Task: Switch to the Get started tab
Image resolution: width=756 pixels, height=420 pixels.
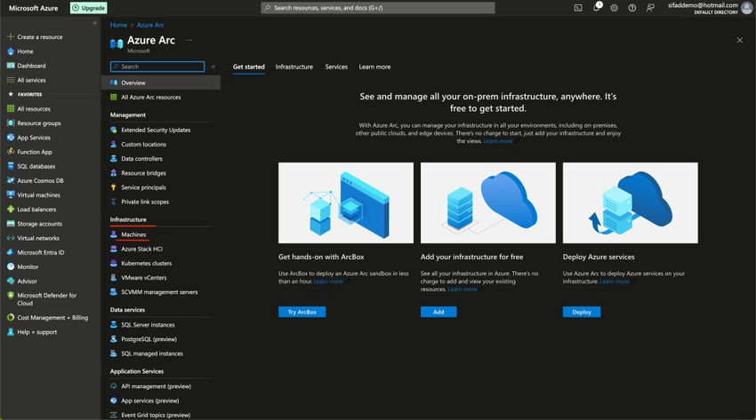Action: [x=249, y=67]
